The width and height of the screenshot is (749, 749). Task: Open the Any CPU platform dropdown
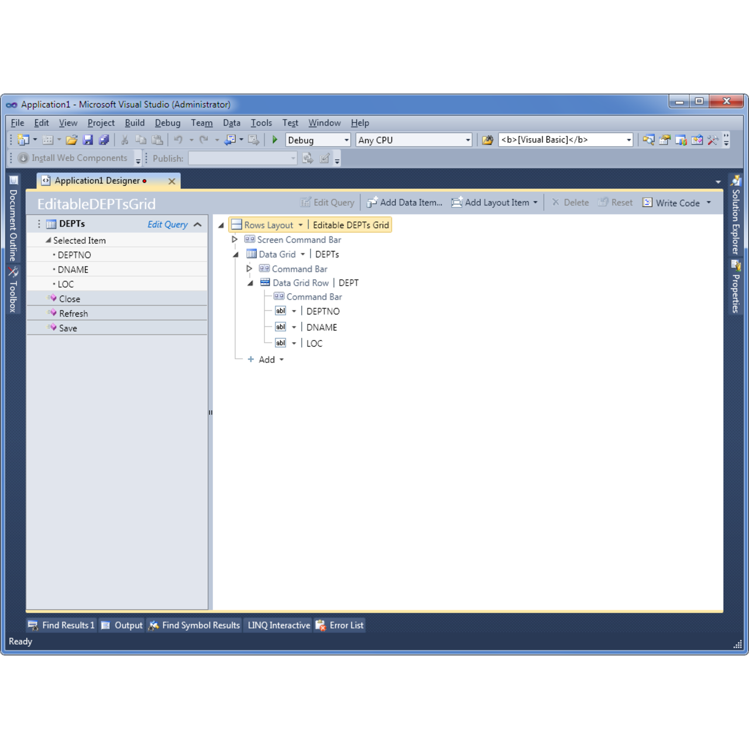tap(467, 140)
